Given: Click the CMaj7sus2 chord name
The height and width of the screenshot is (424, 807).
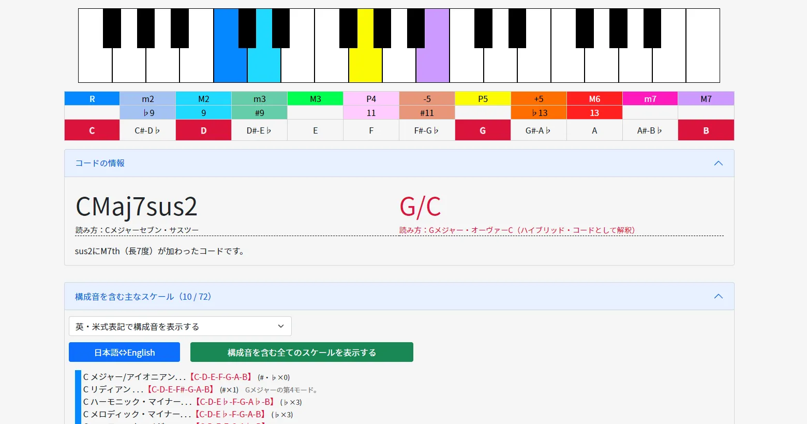Looking at the screenshot, I should click(x=137, y=207).
